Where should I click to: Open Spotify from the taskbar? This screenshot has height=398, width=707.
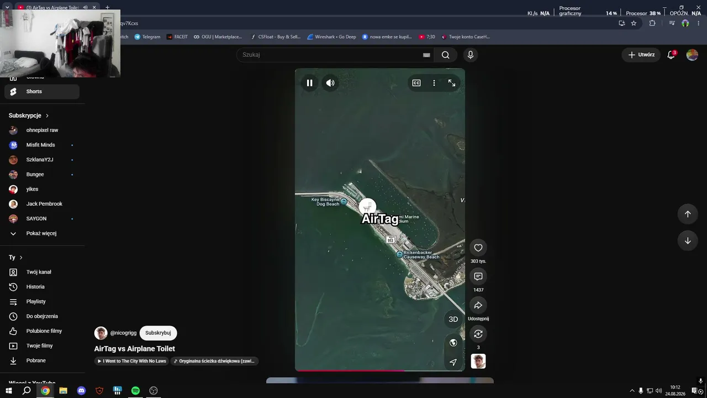click(135, 391)
